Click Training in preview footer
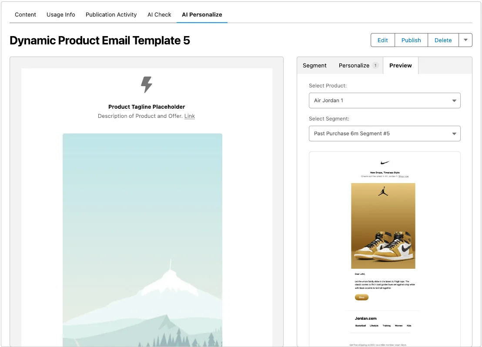This screenshot has height=347, width=482. coord(386,326)
